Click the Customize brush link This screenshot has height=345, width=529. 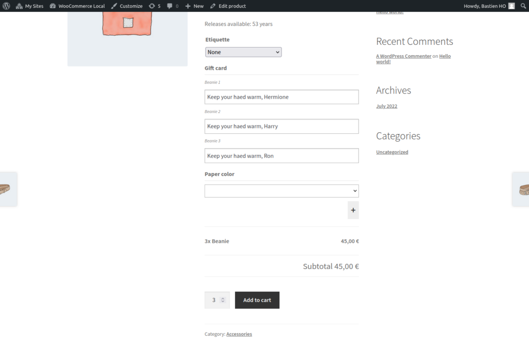[x=127, y=6]
